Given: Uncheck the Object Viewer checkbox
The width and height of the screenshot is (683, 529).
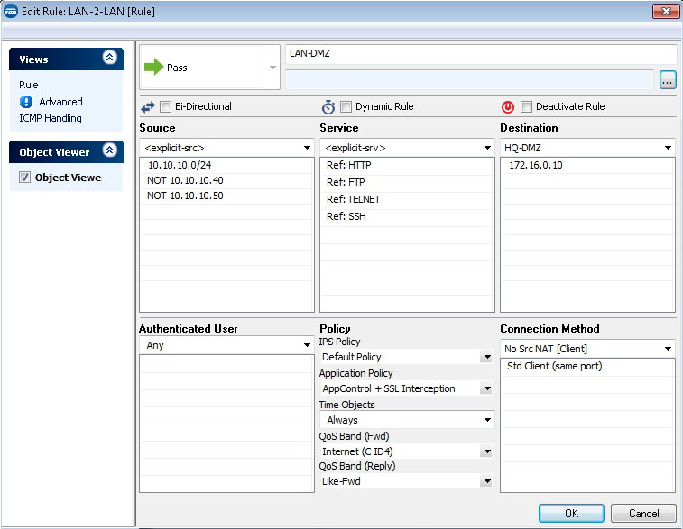Looking at the screenshot, I should pos(25,177).
